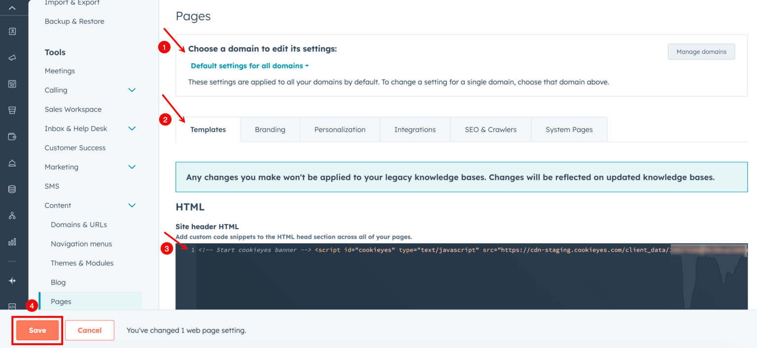Click inside the Site header HTML editor
This screenshot has height=348, width=757.
coord(461,276)
